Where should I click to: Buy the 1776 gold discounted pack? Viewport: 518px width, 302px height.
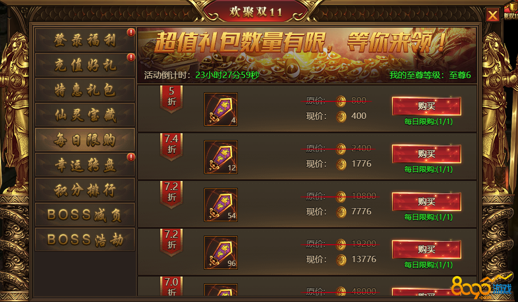click(427, 153)
